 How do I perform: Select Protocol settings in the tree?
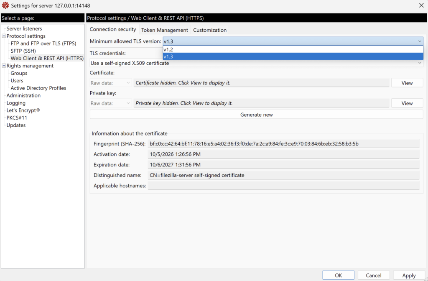(26, 36)
